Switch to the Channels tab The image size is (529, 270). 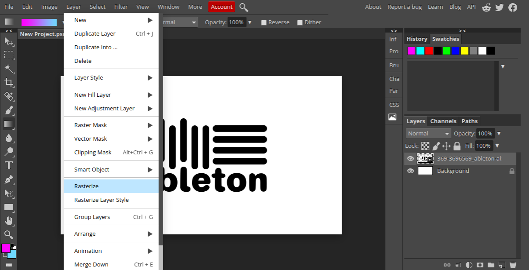443,121
